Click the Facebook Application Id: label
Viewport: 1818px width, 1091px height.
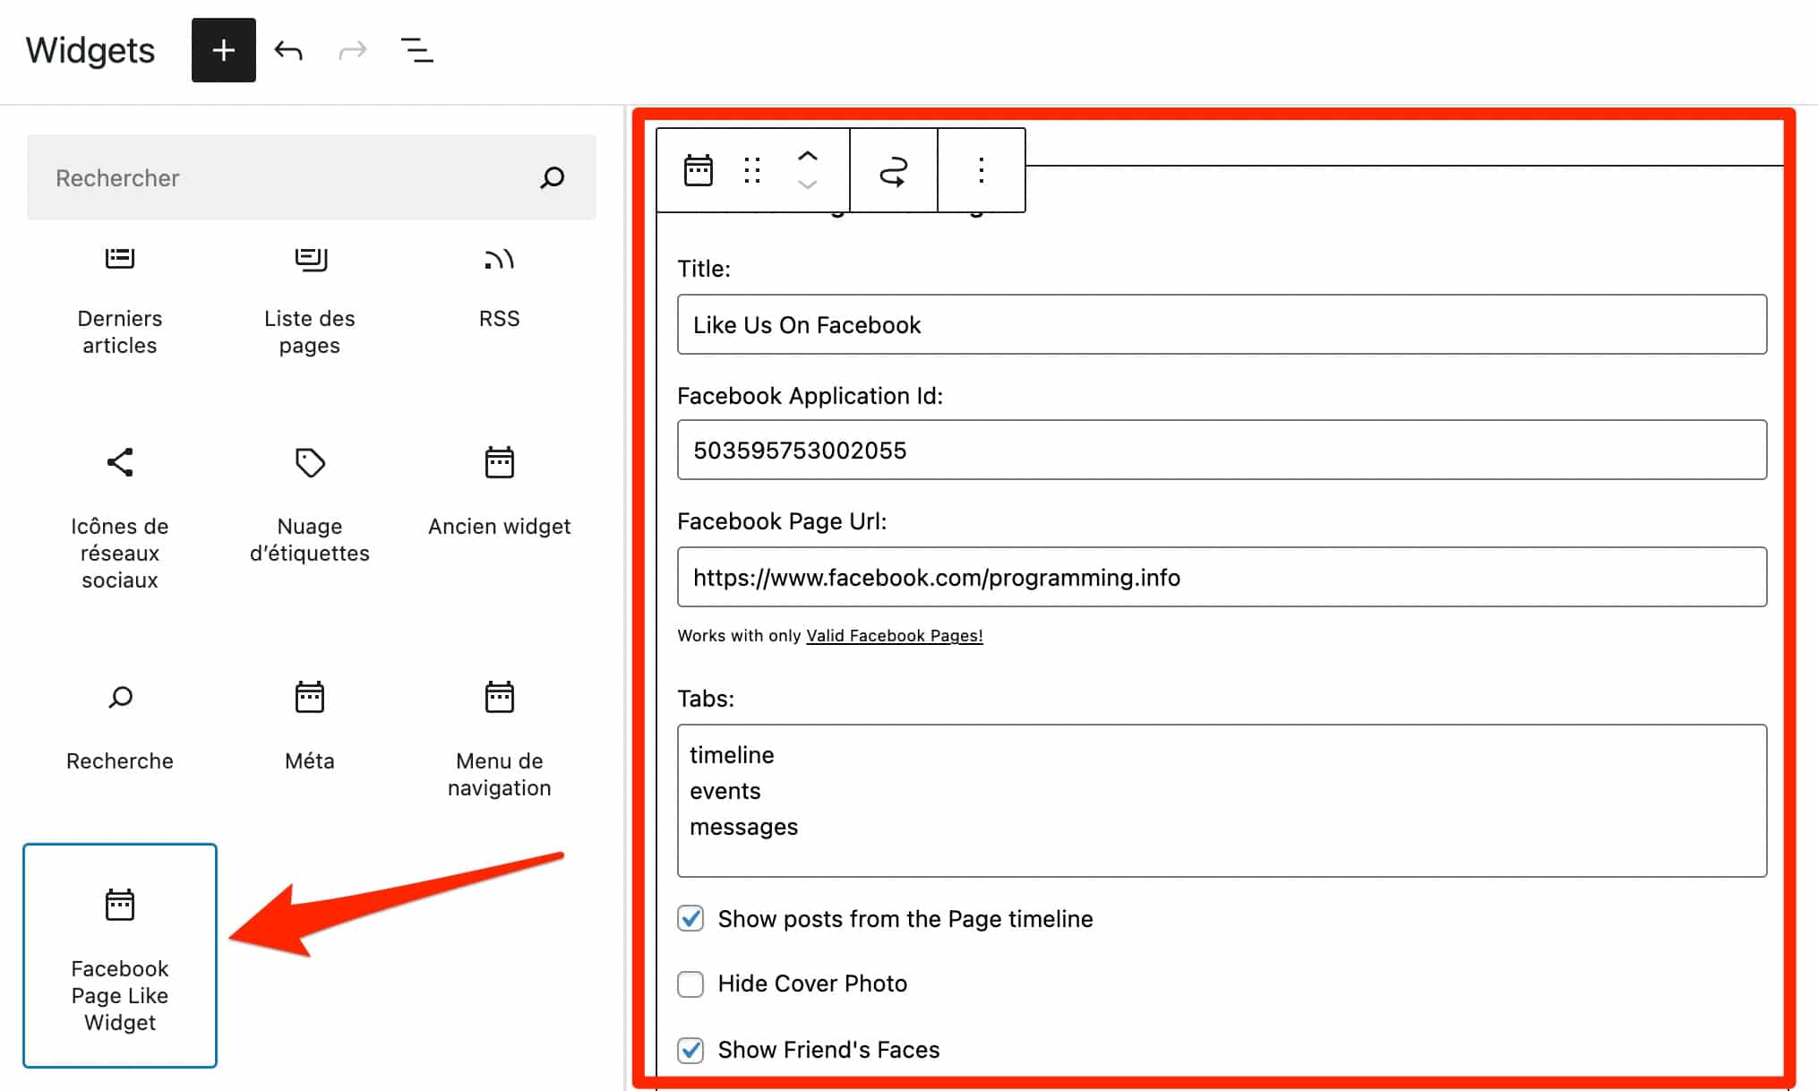[810, 396]
